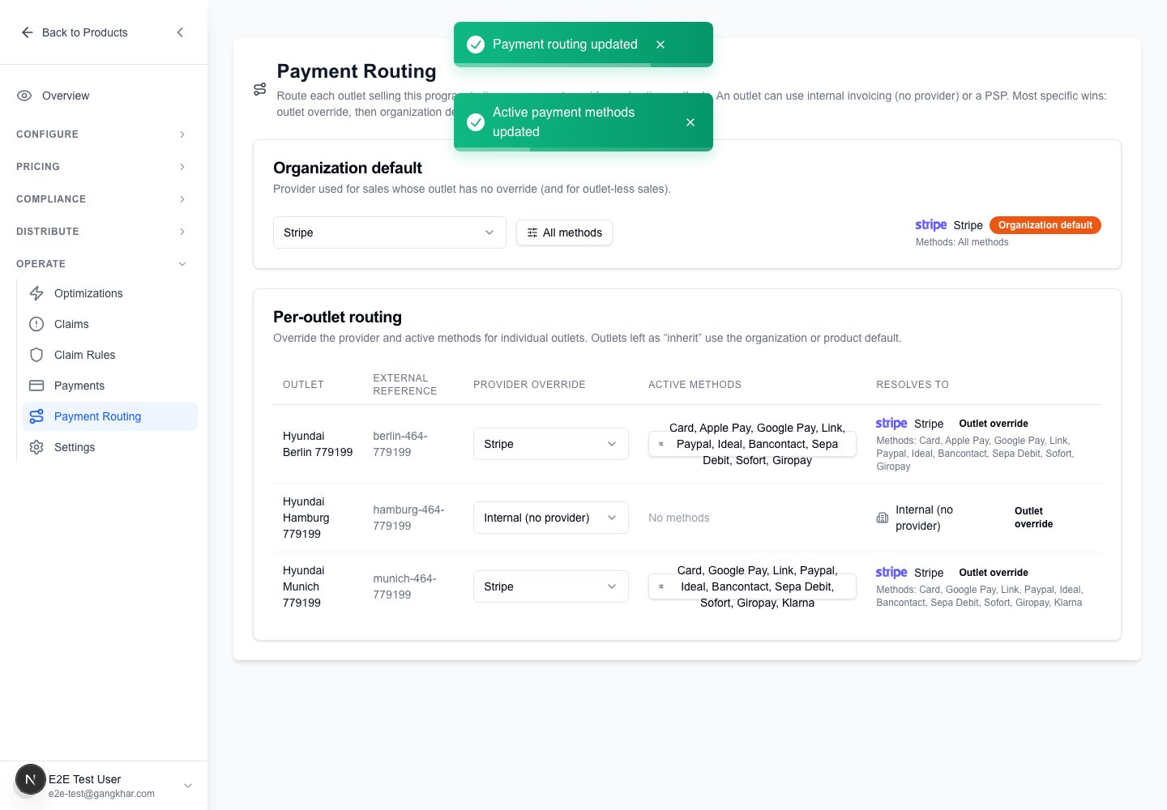1167x810 pixels.
Task: Click e2e-test@gangkhar.com email text
Action: (101, 794)
